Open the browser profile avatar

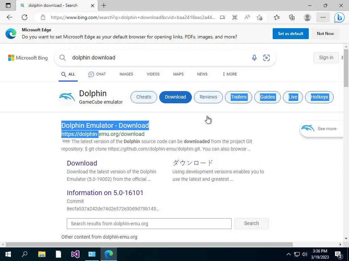coord(307,17)
